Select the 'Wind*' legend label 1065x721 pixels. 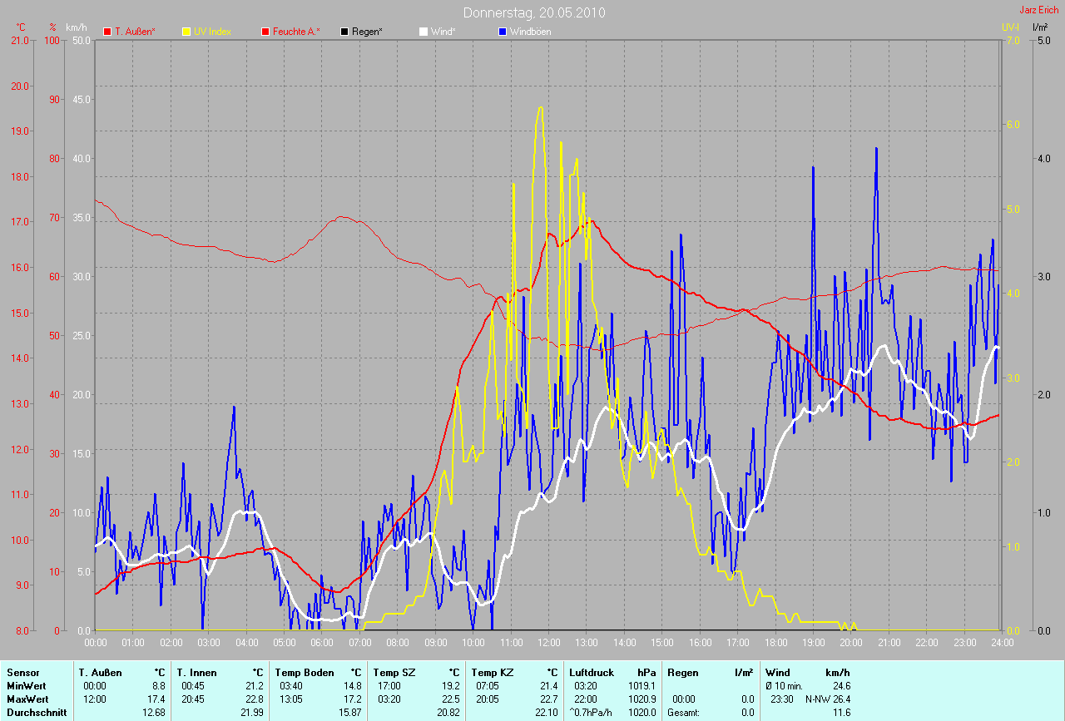[442, 32]
